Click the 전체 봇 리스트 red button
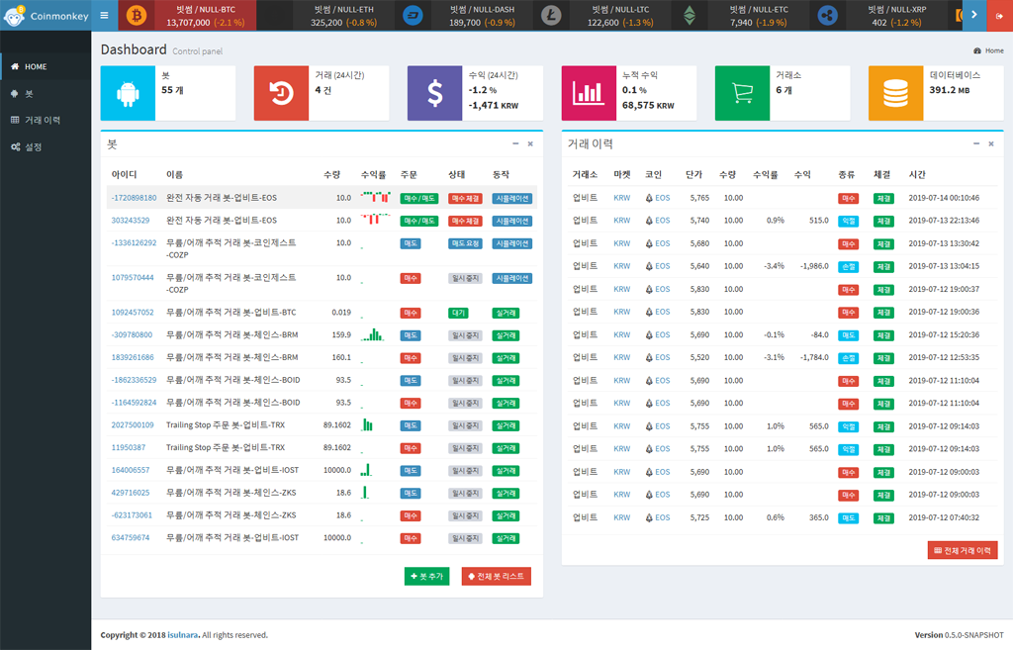This screenshot has height=650, width=1013. pyautogui.click(x=497, y=577)
